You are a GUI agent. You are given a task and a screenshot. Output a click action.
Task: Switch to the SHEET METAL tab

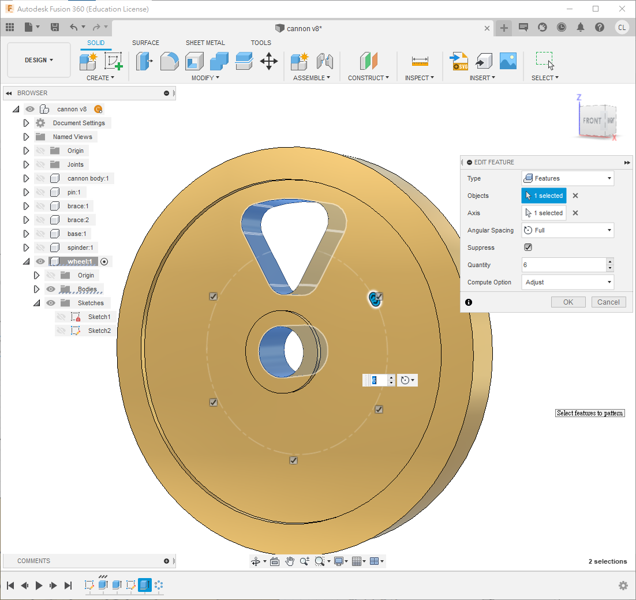tap(205, 43)
